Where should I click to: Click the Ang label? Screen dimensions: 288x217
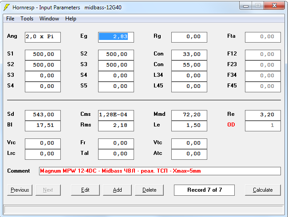(x=12, y=36)
